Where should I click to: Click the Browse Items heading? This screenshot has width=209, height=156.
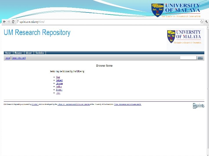point(104,66)
